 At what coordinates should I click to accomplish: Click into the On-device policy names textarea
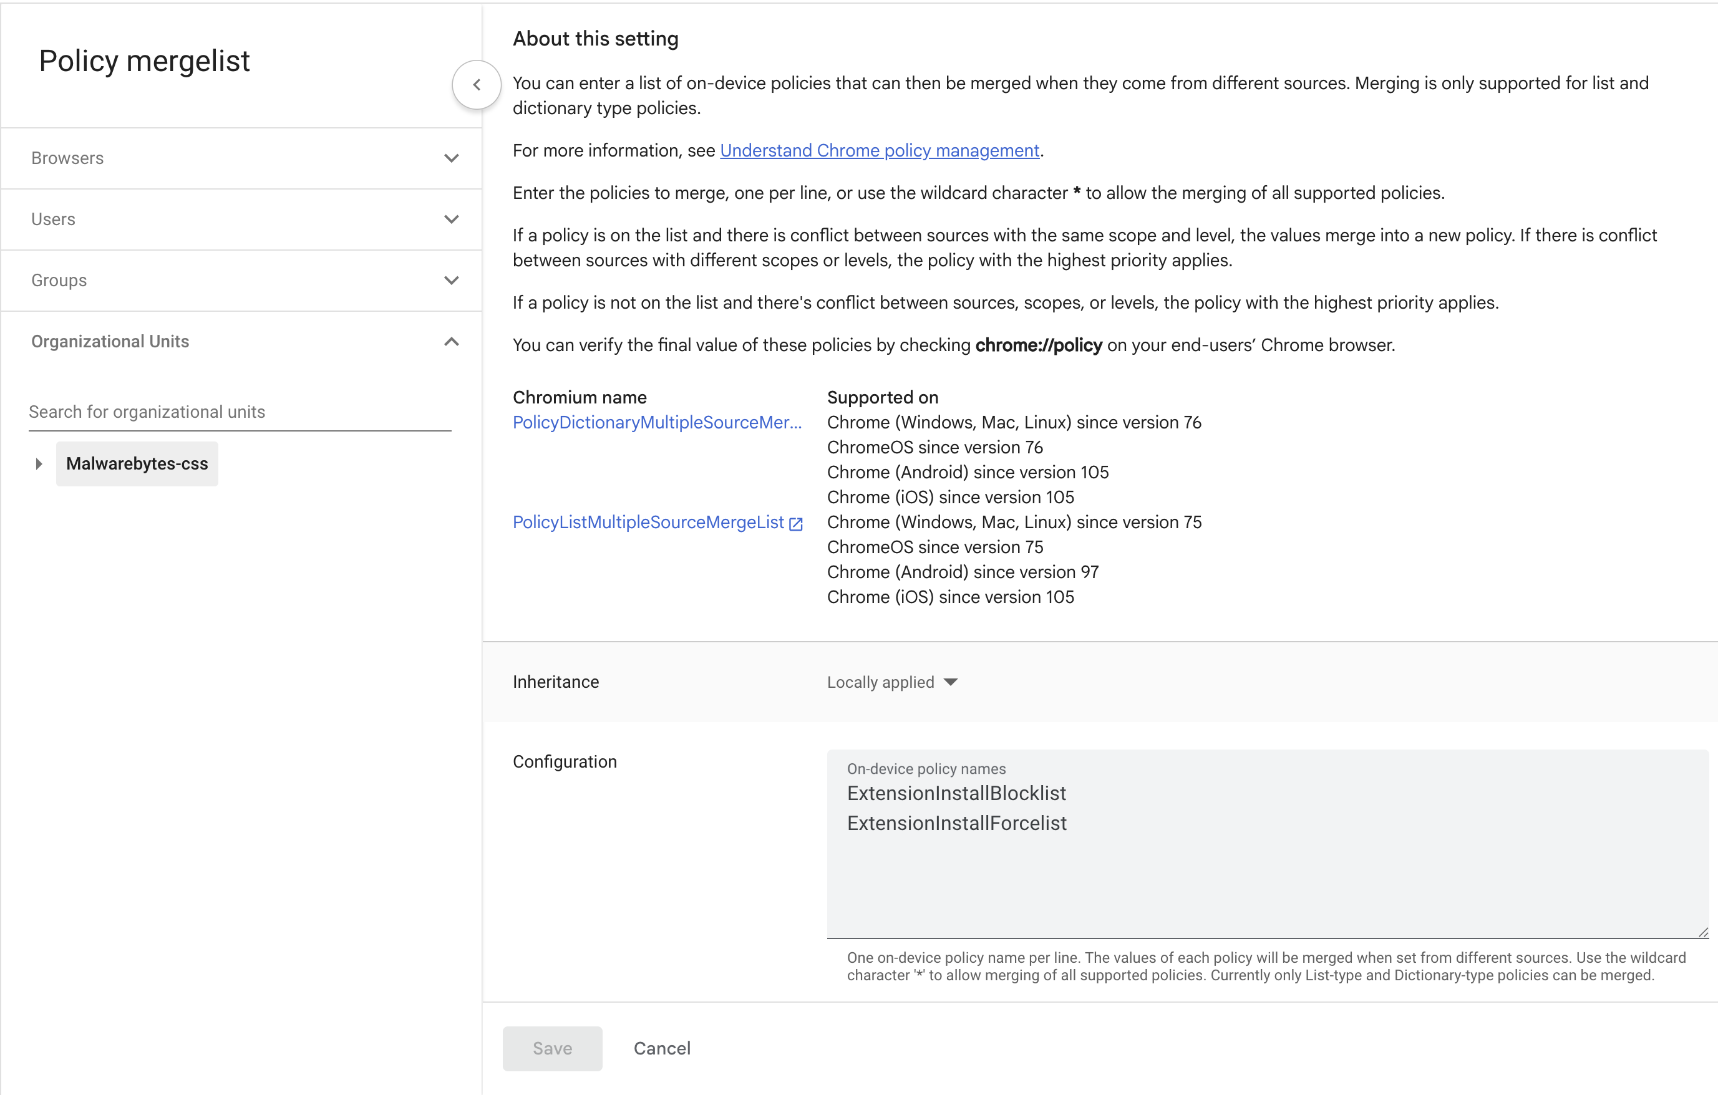coord(1268,843)
